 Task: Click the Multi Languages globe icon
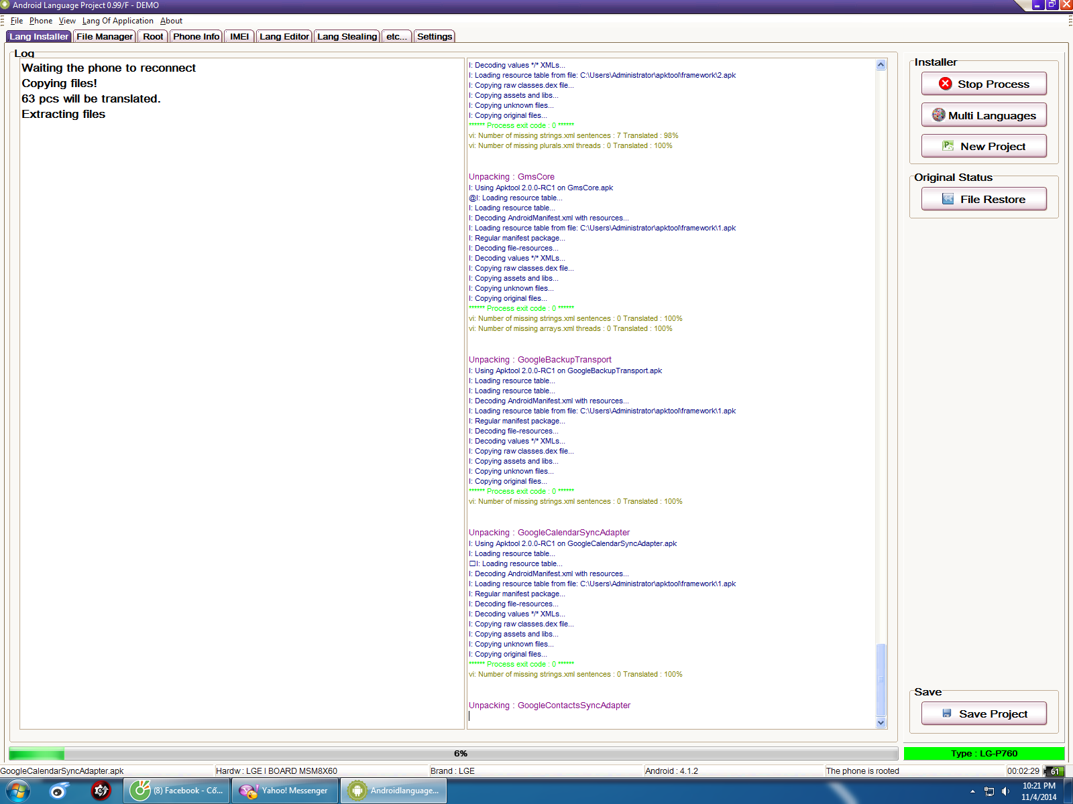click(x=939, y=115)
